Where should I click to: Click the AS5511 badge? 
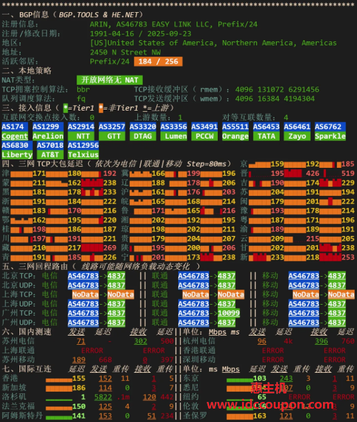[235, 126]
